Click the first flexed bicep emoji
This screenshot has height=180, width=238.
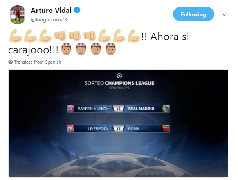[16, 36]
